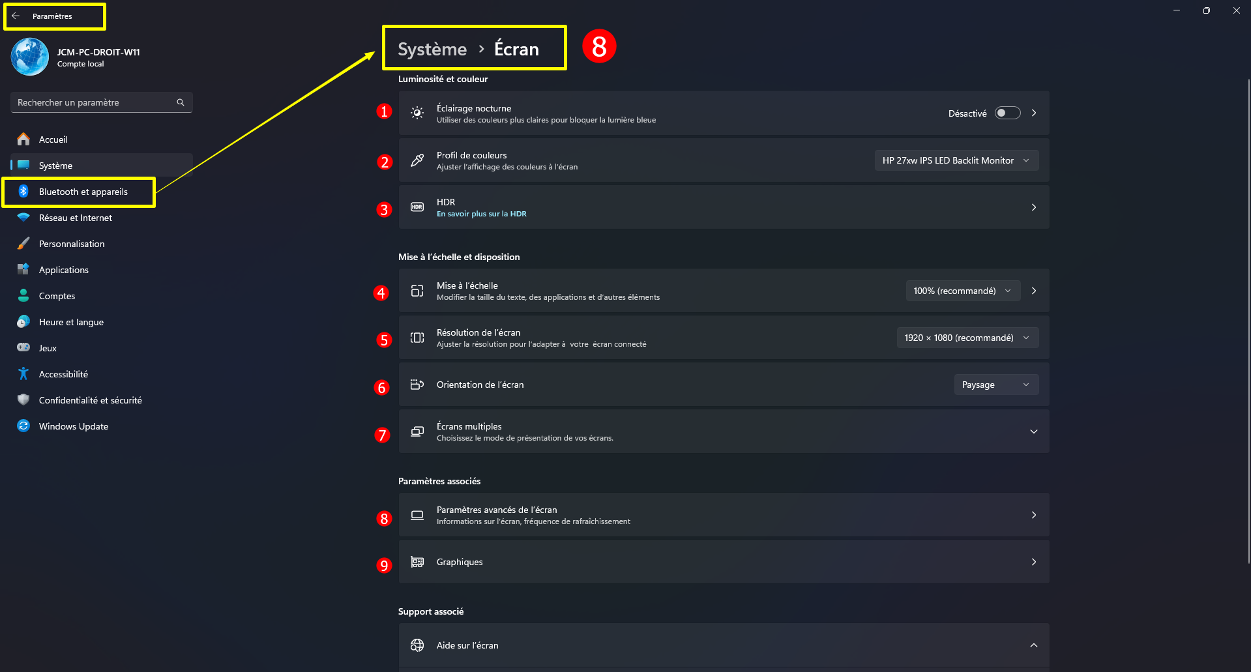
Task: Click the back arrow next to Paramètres
Action: (x=16, y=16)
